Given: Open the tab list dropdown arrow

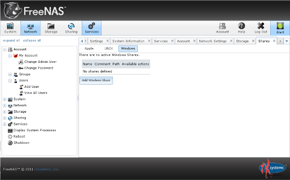Looking at the screenshot, I should (x=287, y=41).
